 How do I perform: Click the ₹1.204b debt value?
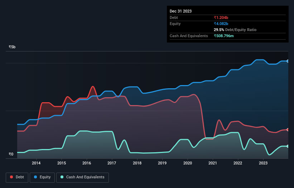point(221,18)
